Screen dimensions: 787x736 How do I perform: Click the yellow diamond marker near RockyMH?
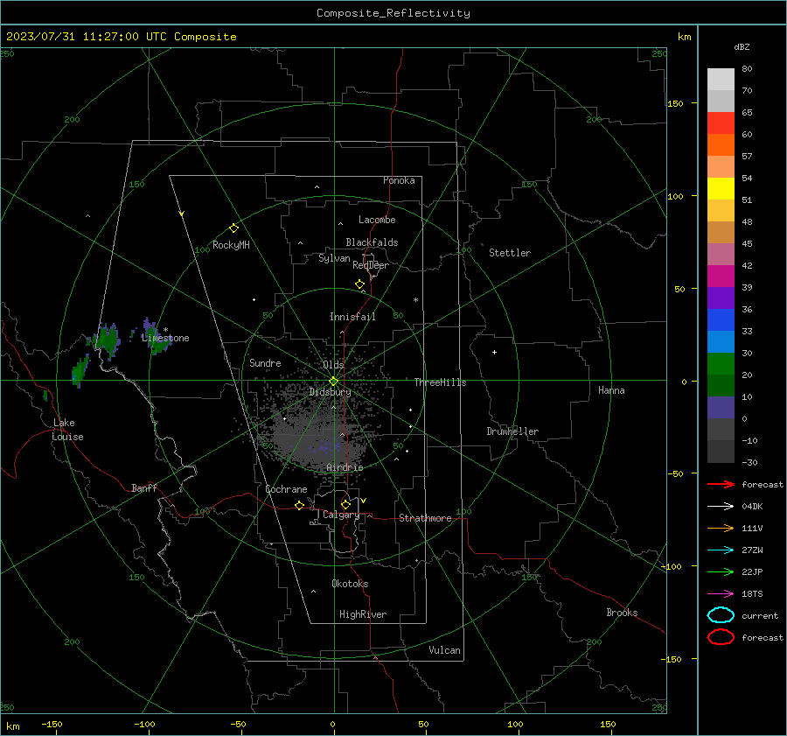tap(233, 228)
